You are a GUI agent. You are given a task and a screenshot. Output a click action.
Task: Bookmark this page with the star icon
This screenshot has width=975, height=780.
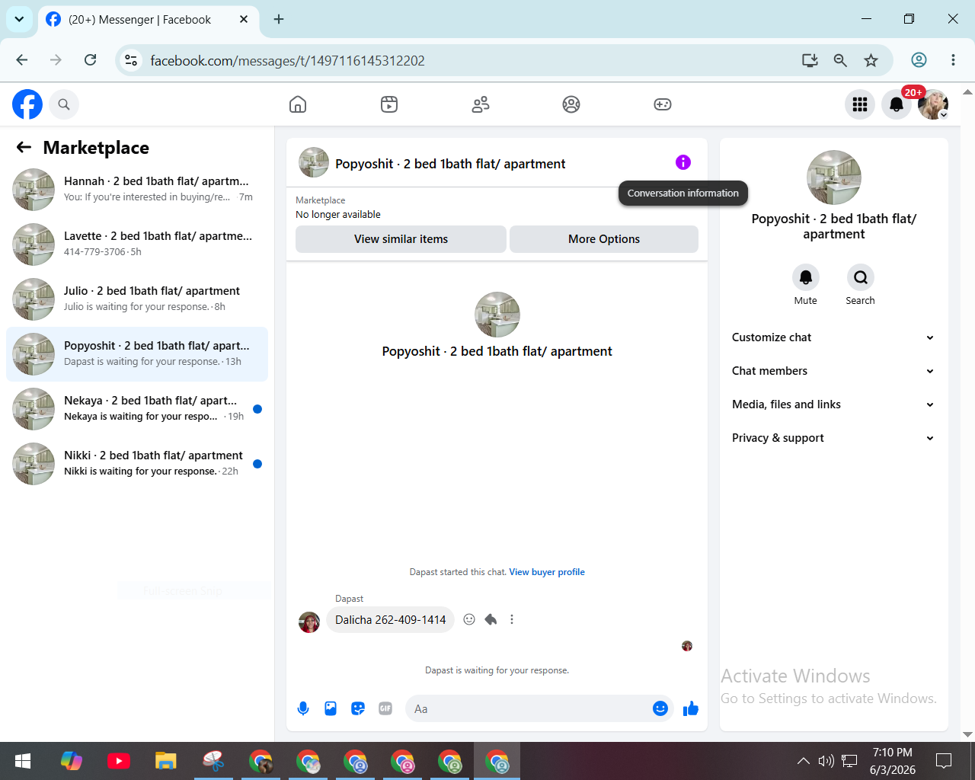pyautogui.click(x=871, y=60)
